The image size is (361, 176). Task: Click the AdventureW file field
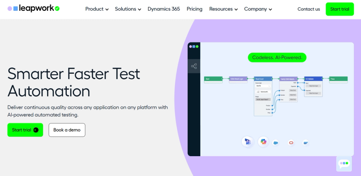(x=263, y=92)
